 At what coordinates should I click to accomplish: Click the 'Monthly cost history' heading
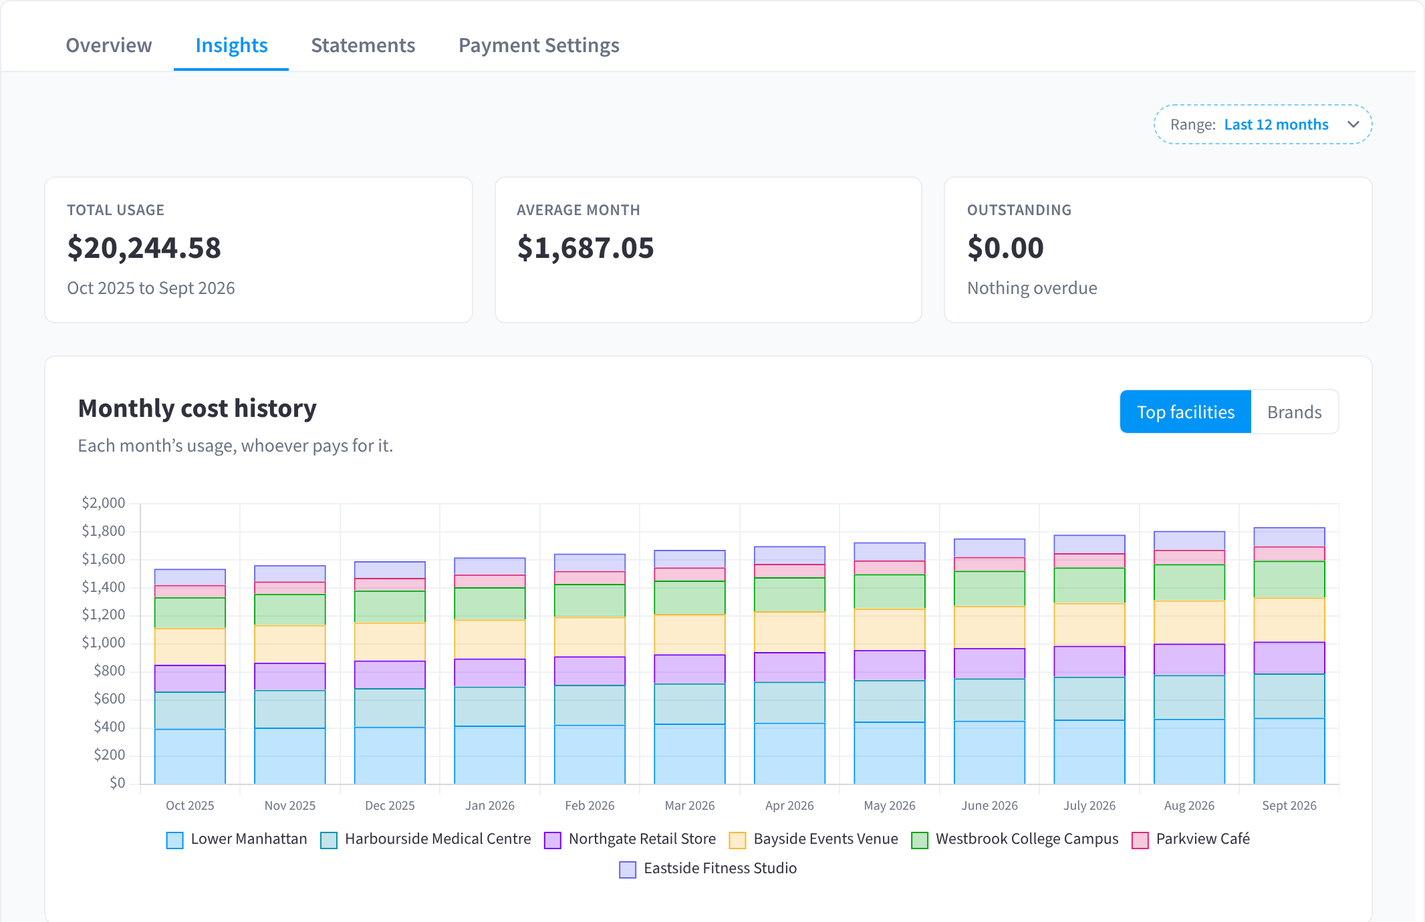(197, 408)
